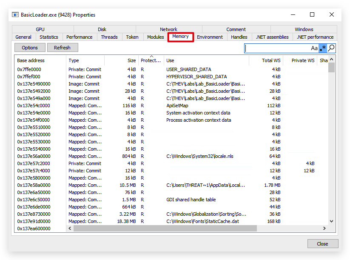Viewport: 350px width, 260px height.
Task: Open the Threads tab
Action: [x=109, y=37]
